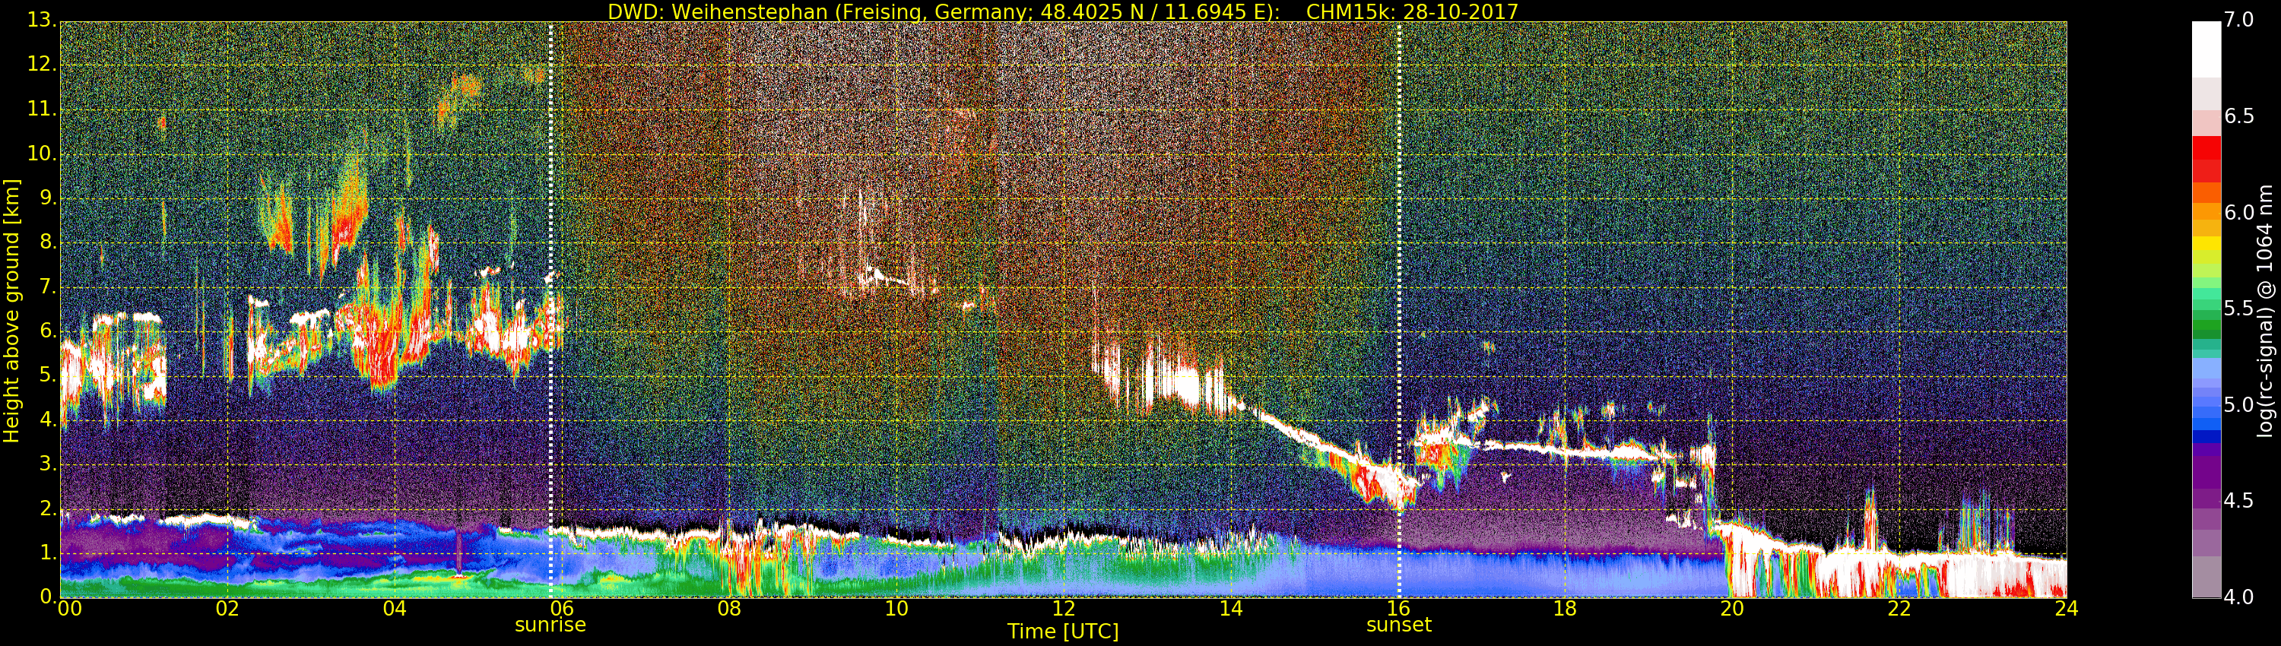
Task: Click the sunrise label below the time axis
Action: coord(550,625)
